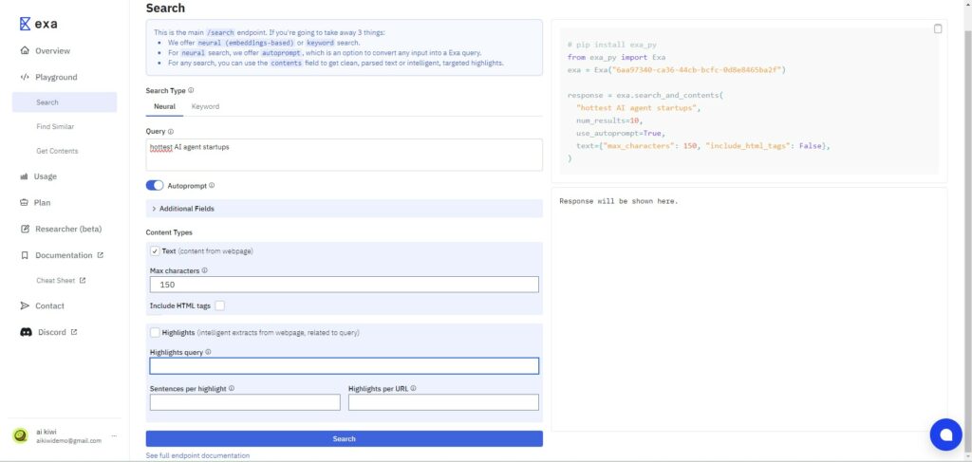The image size is (972, 462).
Task: Open the Usage page
Action: (46, 176)
